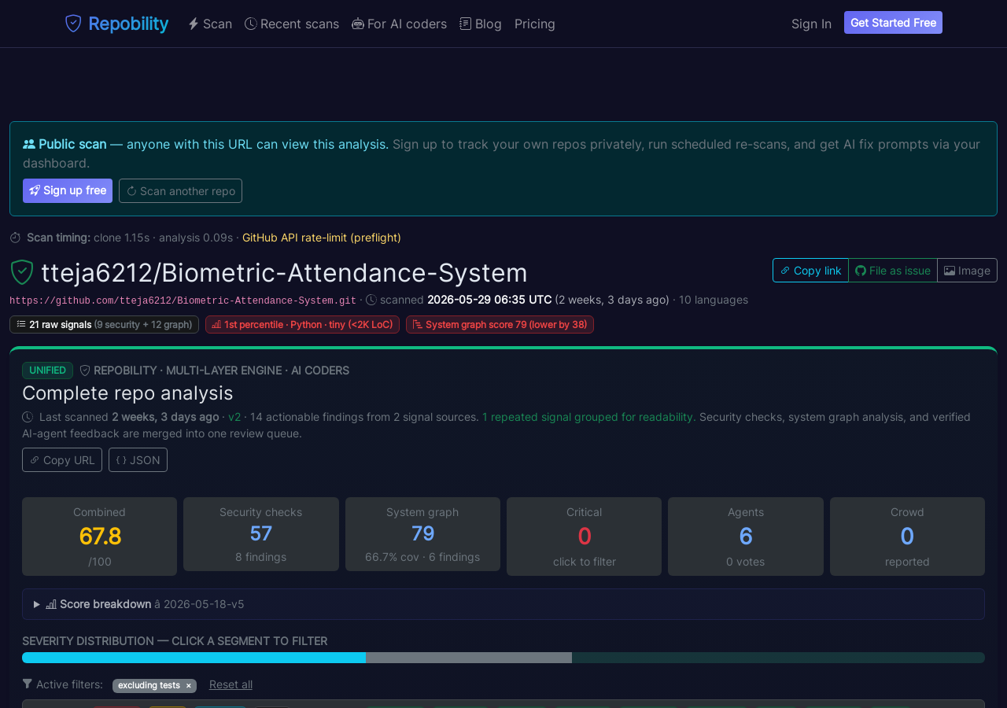Click Get Started Free button
The image size is (1007, 708).
pyautogui.click(x=893, y=23)
